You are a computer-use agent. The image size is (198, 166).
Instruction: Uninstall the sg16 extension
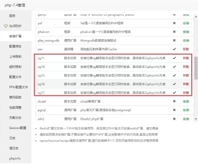point(186,84)
